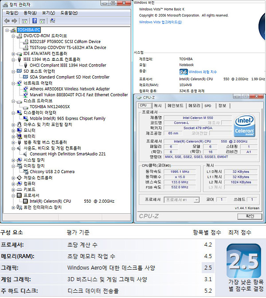The image size is (266, 298).
Task: Select the SD 호스트 어댑터 category icon
Action: [x=19, y=71]
